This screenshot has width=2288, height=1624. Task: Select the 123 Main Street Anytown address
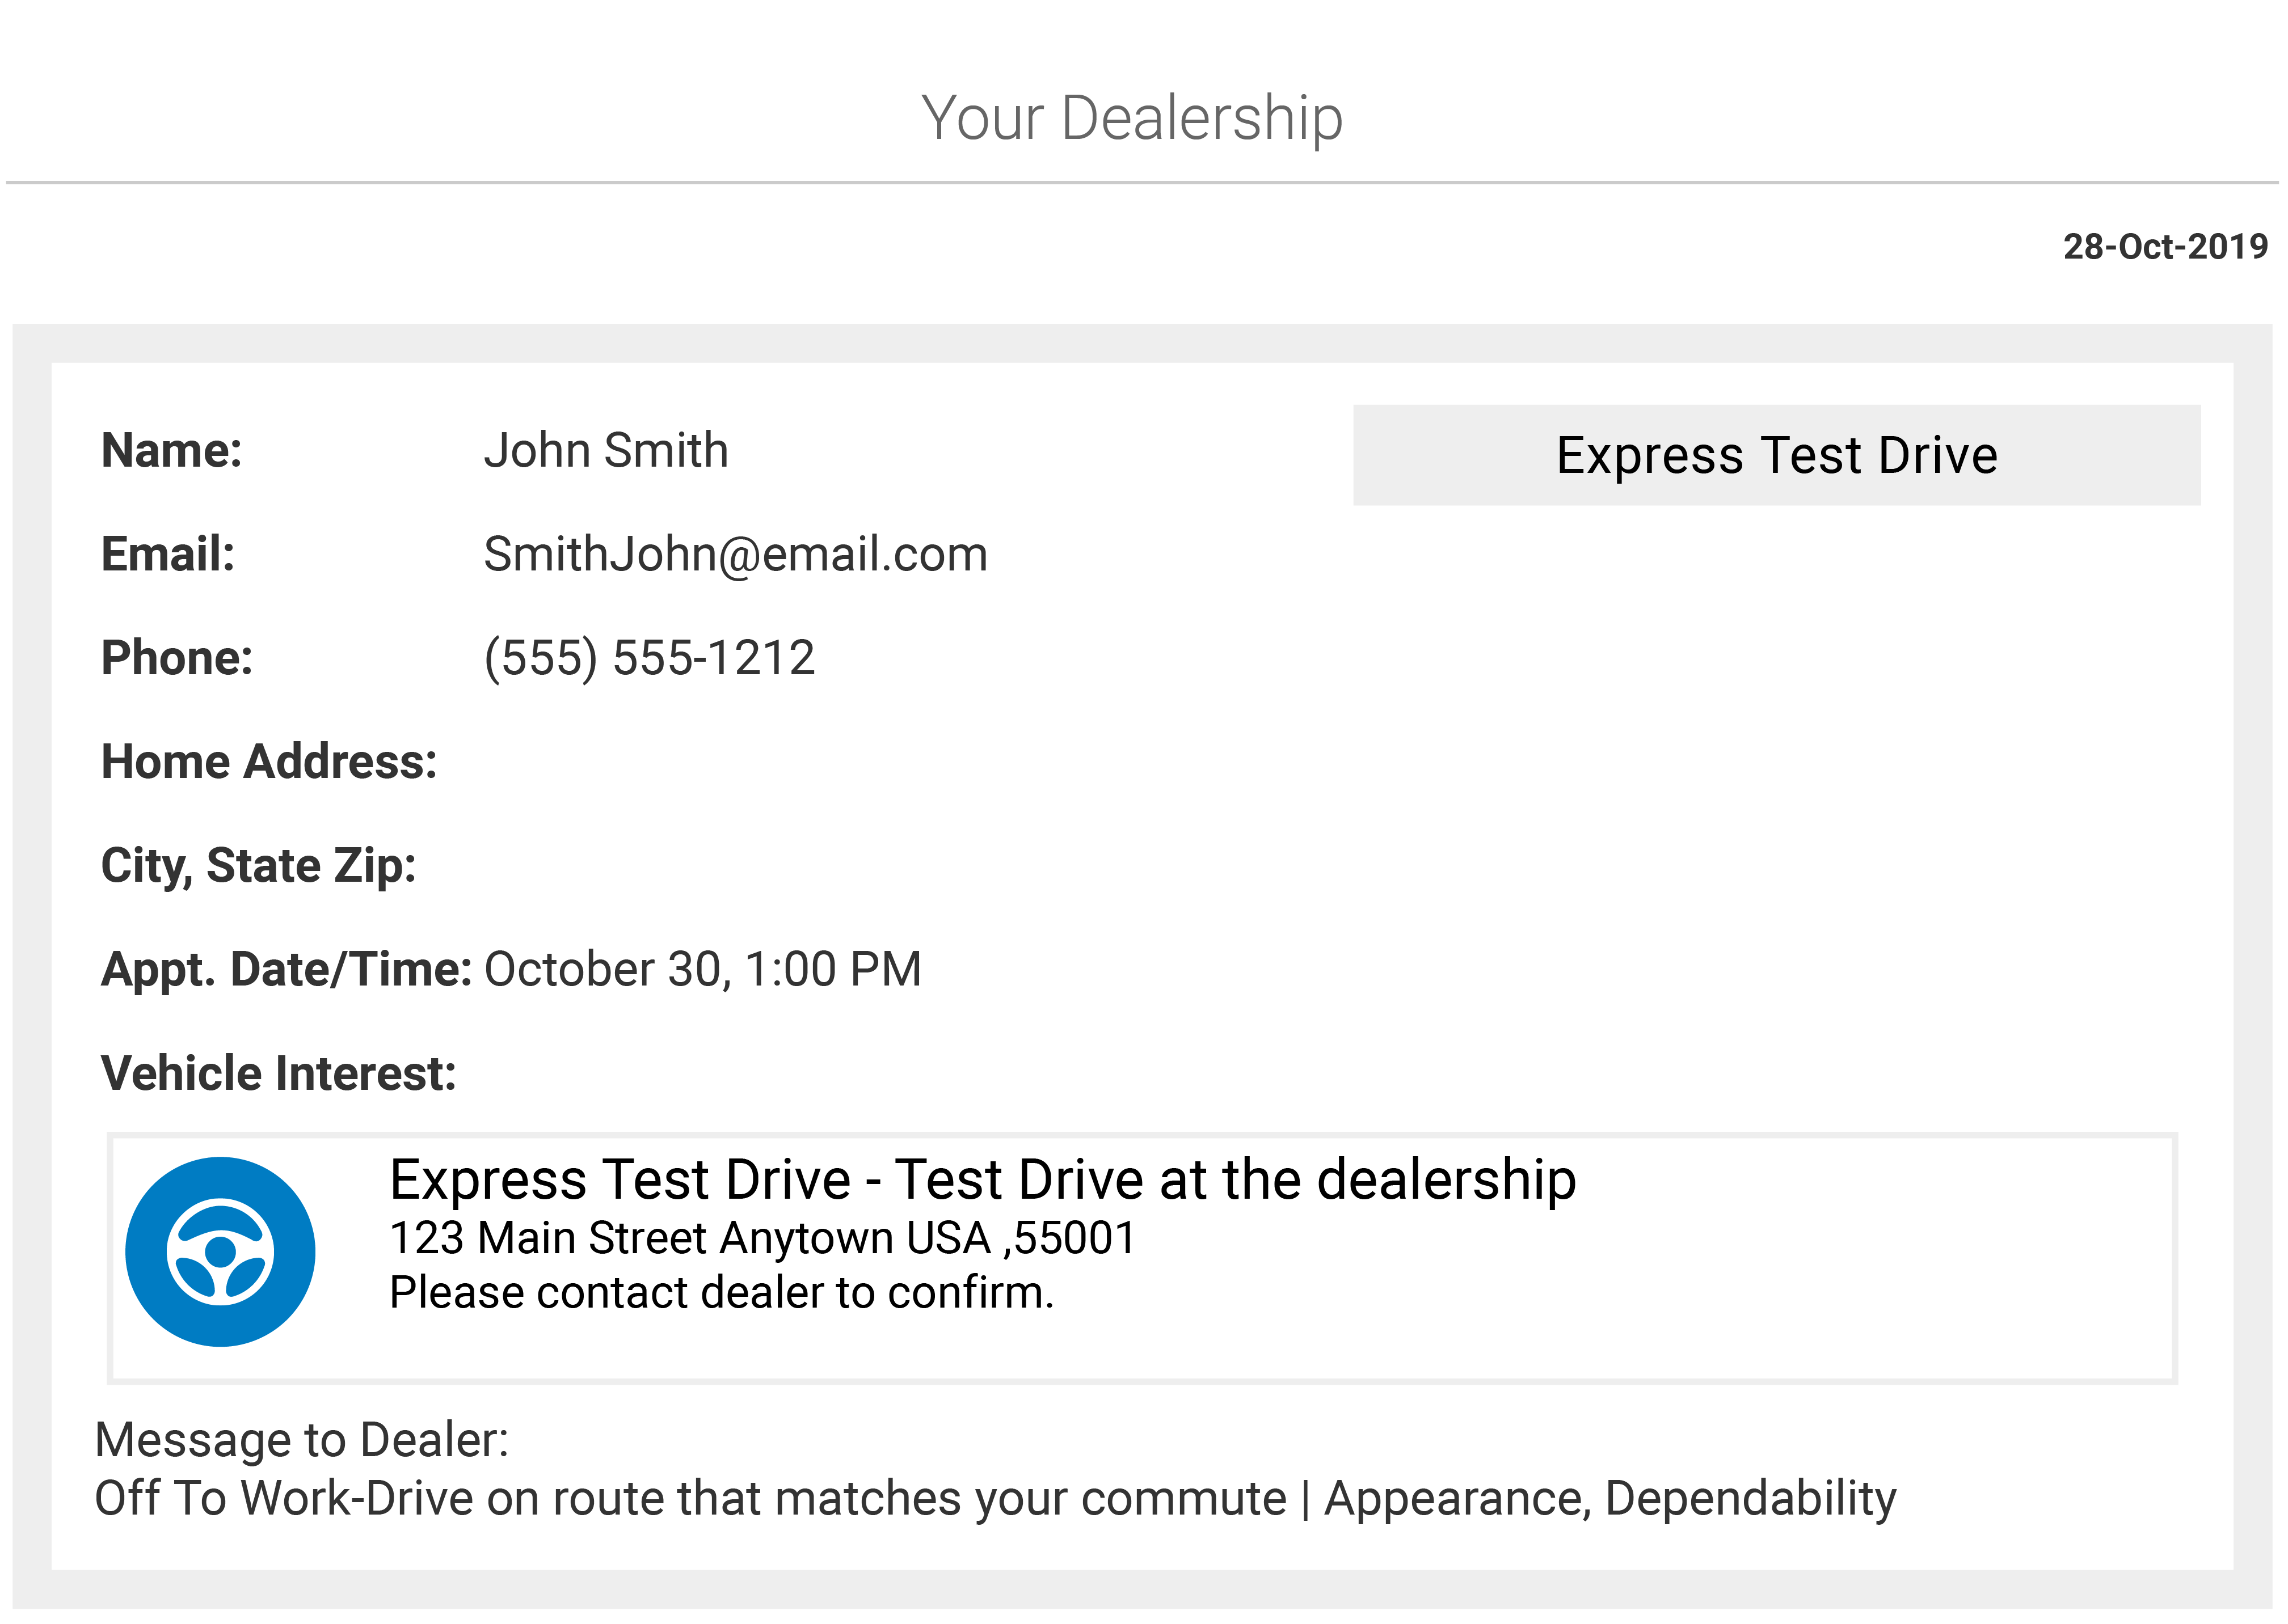coord(762,1238)
